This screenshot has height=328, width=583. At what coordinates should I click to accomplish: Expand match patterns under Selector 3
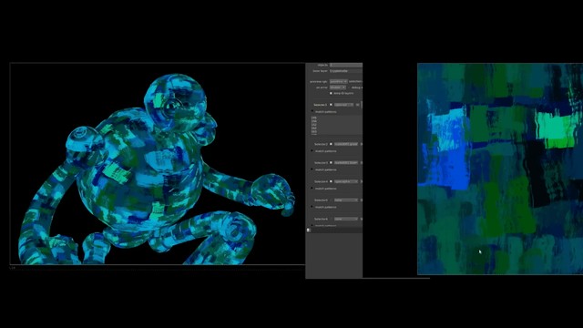point(312,169)
